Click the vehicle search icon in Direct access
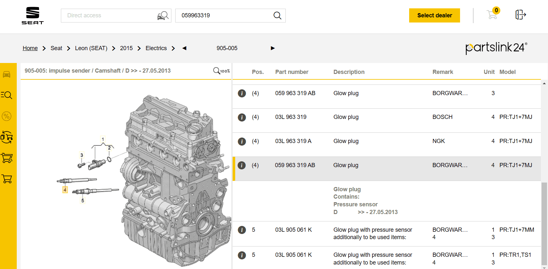Screen dimensions: 548x269 [163, 15]
